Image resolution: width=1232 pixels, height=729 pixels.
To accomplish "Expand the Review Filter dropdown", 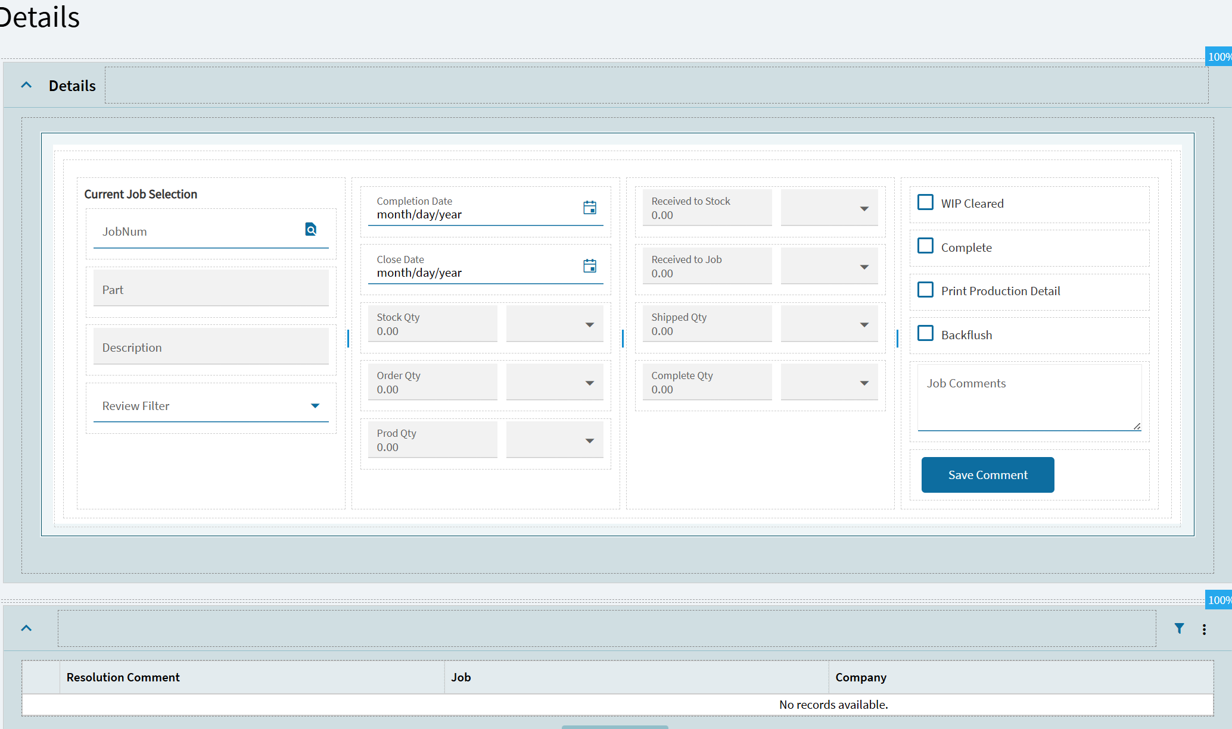I will [x=315, y=406].
